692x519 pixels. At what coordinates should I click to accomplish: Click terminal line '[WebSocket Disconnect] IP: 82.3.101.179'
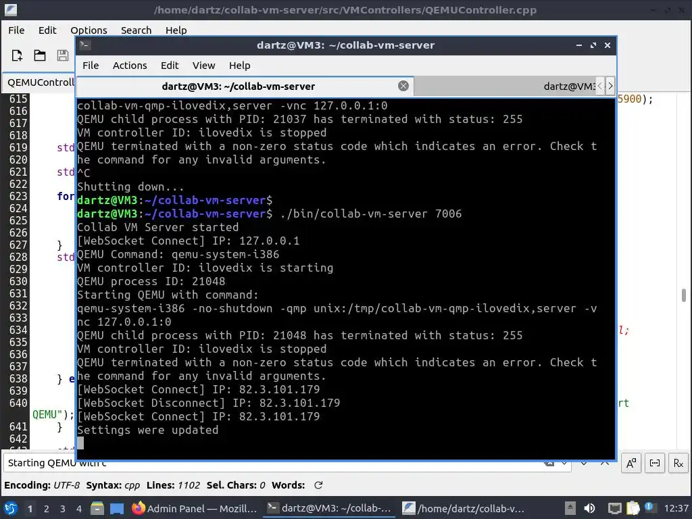click(x=209, y=403)
